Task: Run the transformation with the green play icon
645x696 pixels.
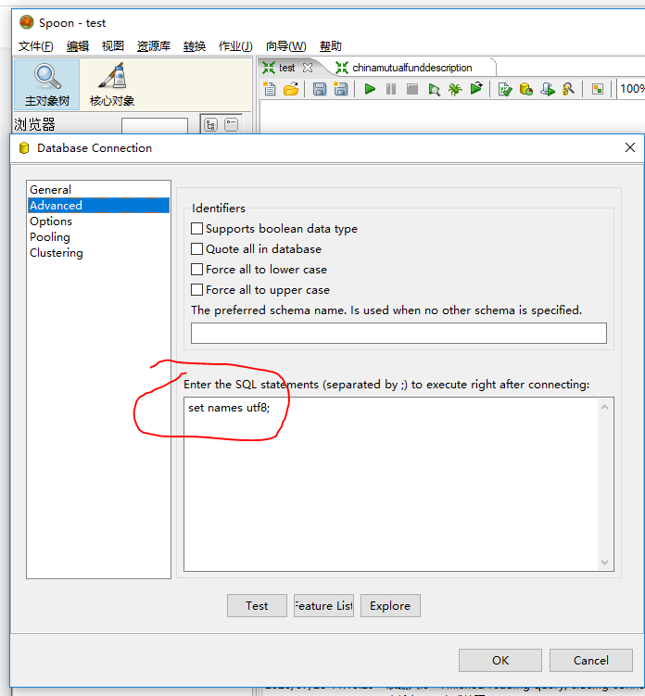Action: (370, 89)
